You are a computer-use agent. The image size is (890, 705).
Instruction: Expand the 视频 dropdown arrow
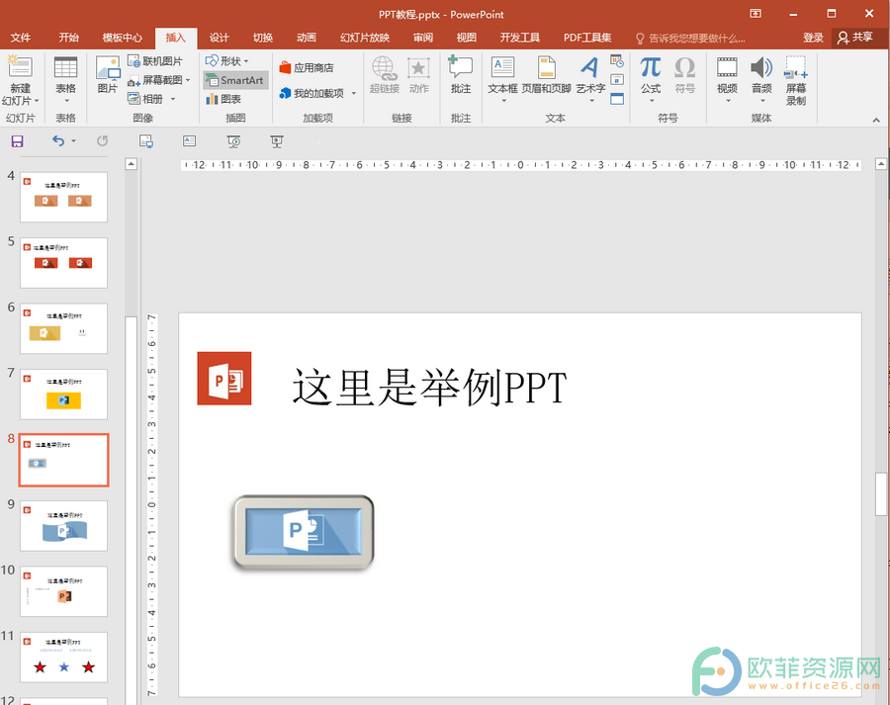click(x=728, y=101)
